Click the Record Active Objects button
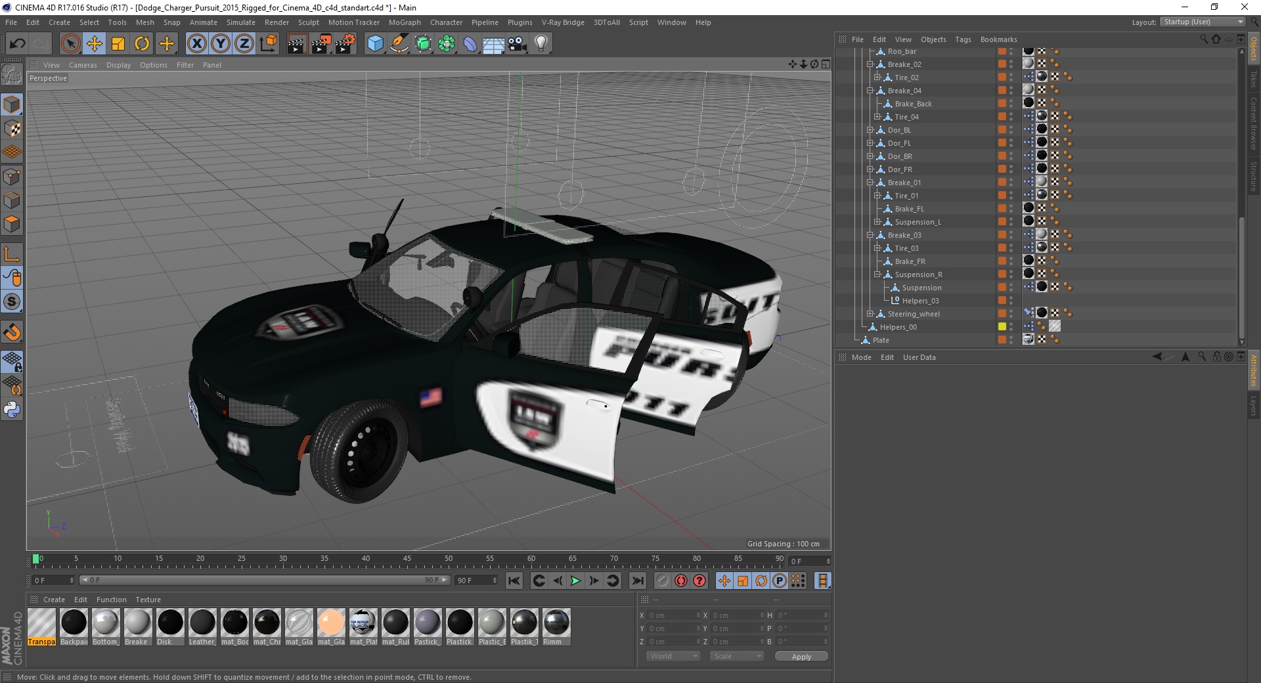 pyautogui.click(x=663, y=581)
